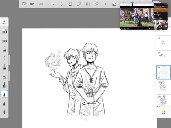Viewport: 171px width, 128px height.
Task: Select the rectangular selection tool
Action: coord(52,4)
